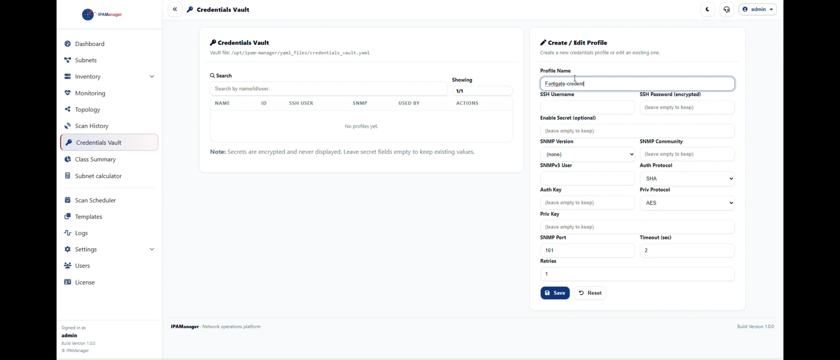Screen dimensions: 840x360
Task: Click the Templates copy icon
Action: point(68,216)
